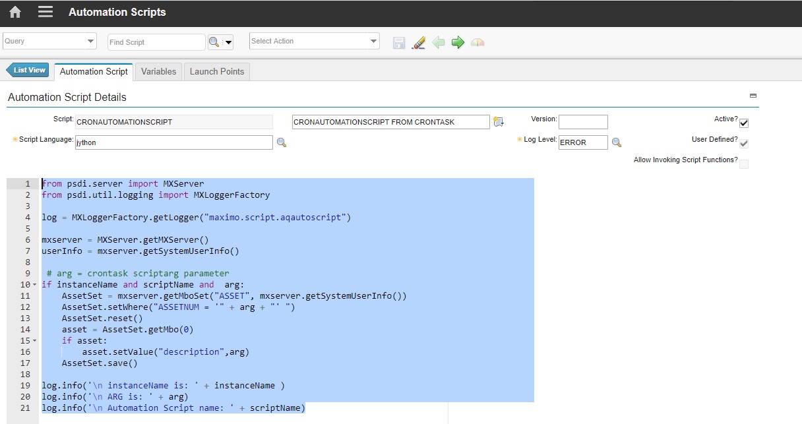Click line number 1 in the gutter
The image size is (802, 424).
coord(28,184)
